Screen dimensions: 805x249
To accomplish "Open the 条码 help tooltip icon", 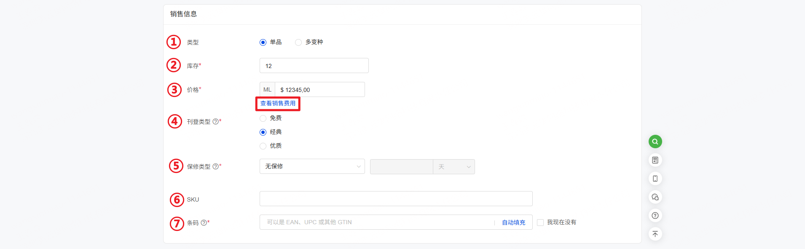I will (204, 223).
